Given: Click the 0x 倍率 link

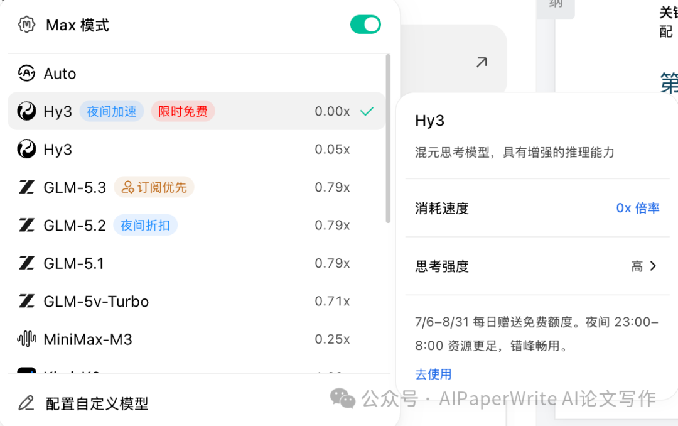Looking at the screenshot, I should (638, 208).
